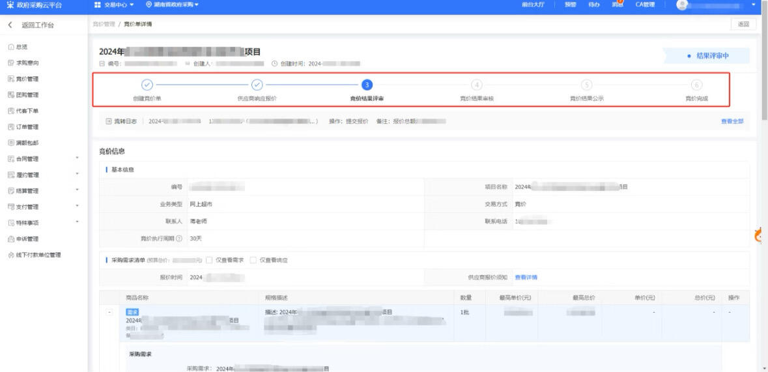Screen dimensions: 768x372
Task: Click the 竞价信息 section heading
Action: pos(111,151)
